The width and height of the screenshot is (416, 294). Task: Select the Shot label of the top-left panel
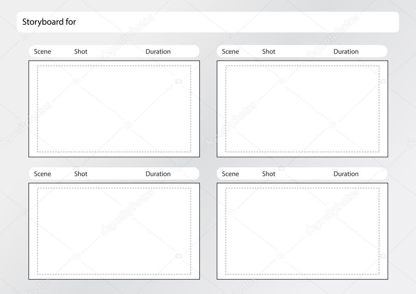[x=81, y=52]
